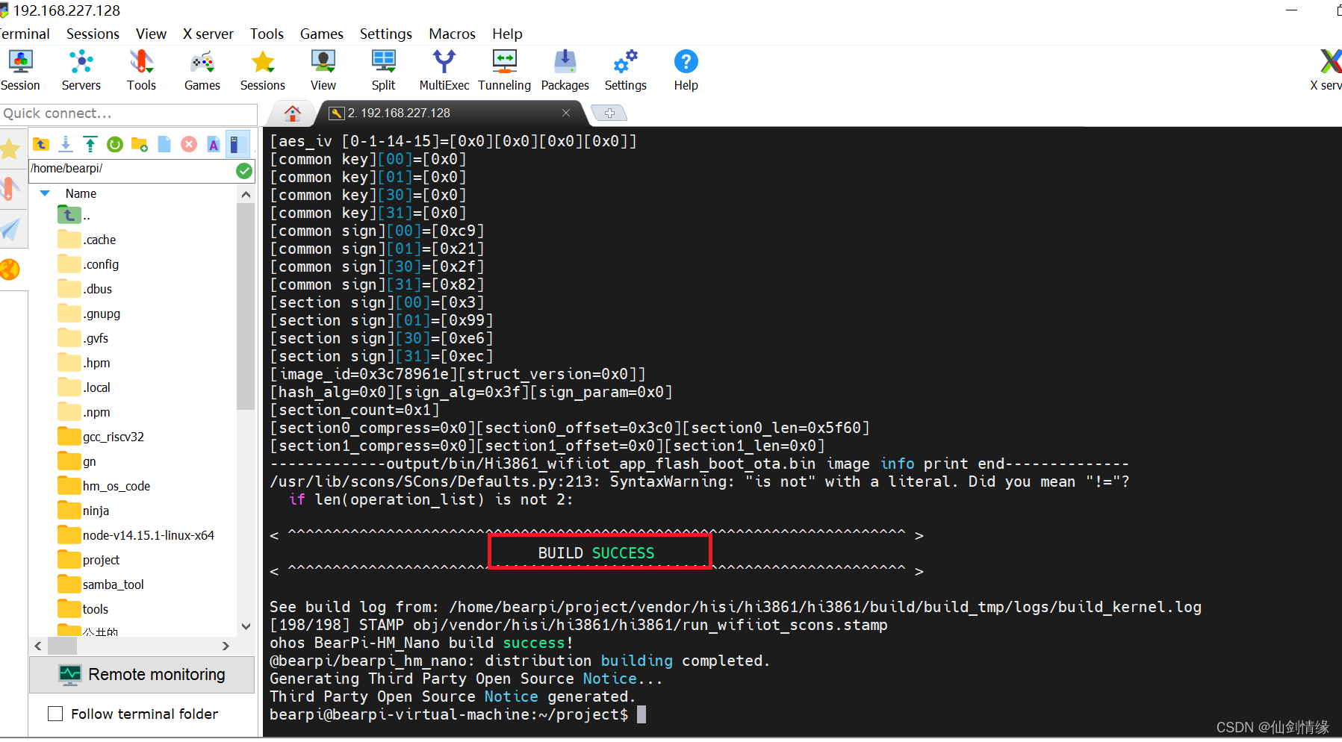Open the Session toolbar button
The height and width of the screenshot is (742, 1342).
tap(20, 70)
